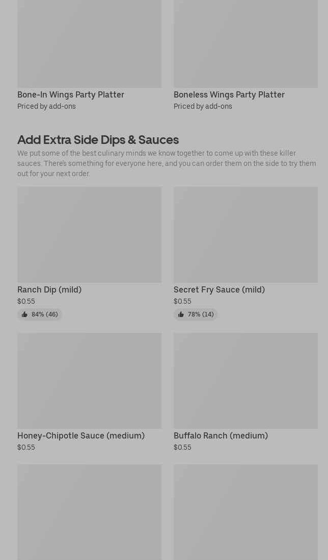Click the $0.55 price under Honey-Chipotle Sauce
Image resolution: width=328 pixels, height=560 pixels.
pos(26,447)
